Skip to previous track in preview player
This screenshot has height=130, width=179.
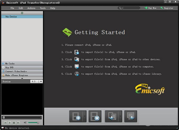[x=5, y=123]
